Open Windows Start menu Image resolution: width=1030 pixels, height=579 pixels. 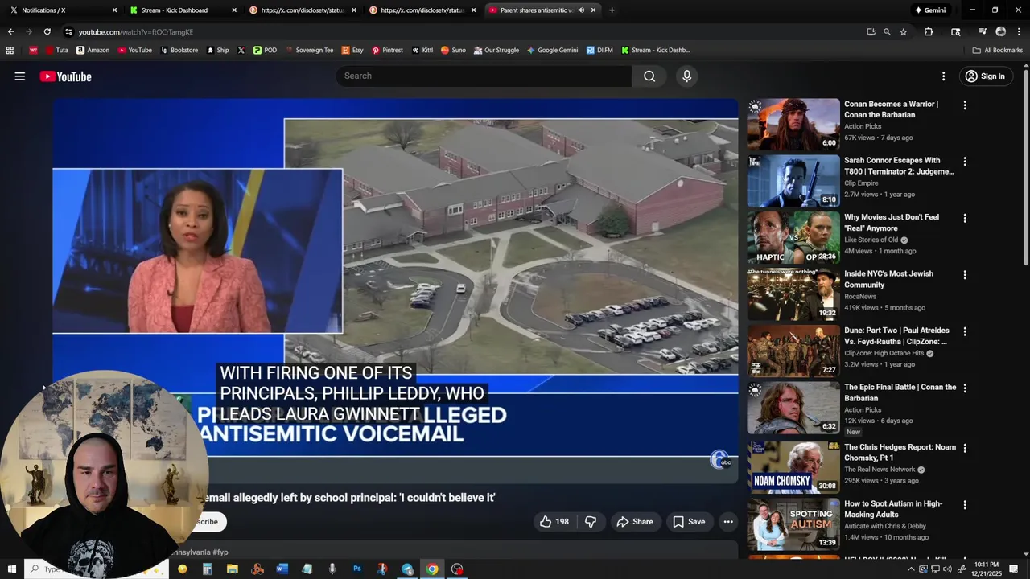coord(11,569)
